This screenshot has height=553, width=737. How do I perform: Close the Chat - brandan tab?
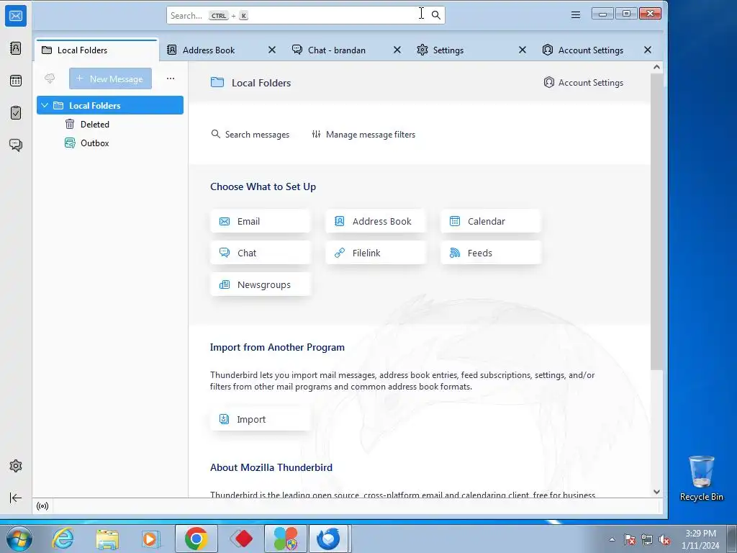click(x=397, y=50)
